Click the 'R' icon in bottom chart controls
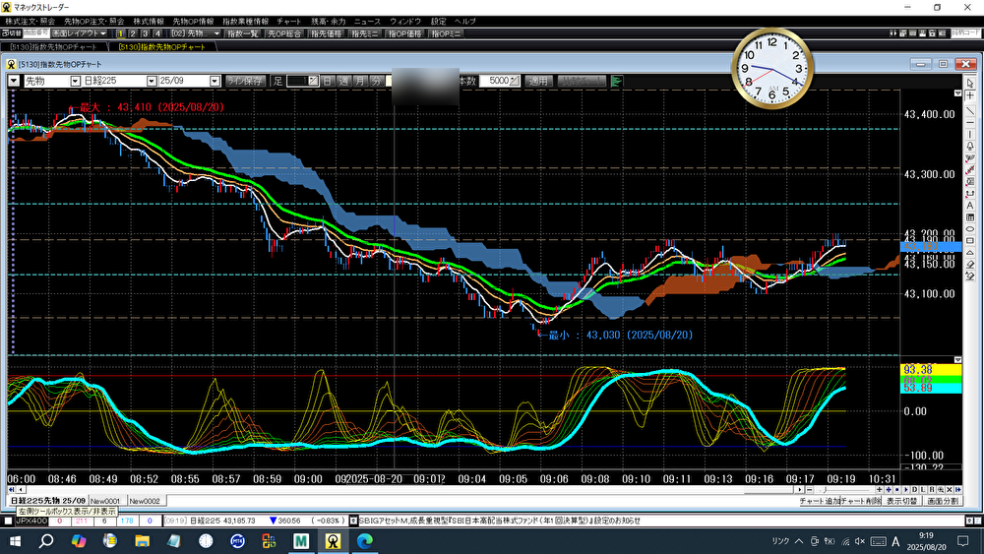Image resolution: width=984 pixels, height=554 pixels. pyautogui.click(x=932, y=489)
